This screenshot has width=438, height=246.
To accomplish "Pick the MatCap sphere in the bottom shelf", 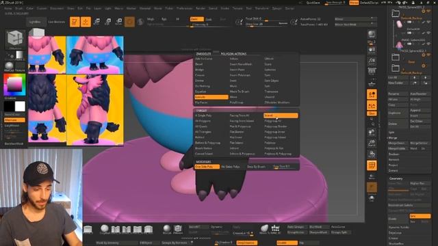I will (167, 230).
